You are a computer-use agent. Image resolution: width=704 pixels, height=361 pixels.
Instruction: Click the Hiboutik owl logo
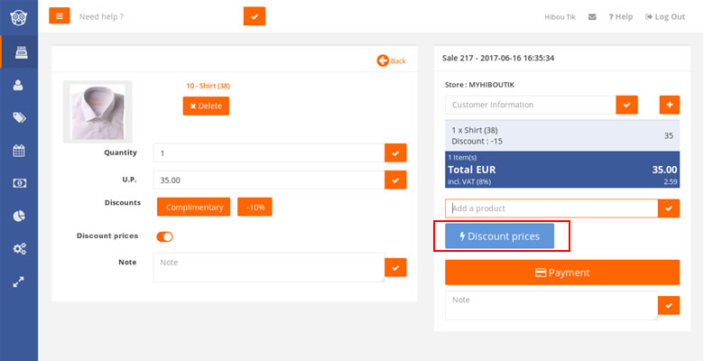(19, 16)
